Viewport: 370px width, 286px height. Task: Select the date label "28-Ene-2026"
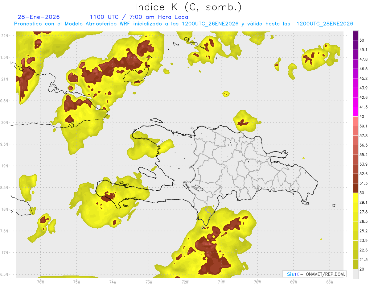pyautogui.click(x=39, y=17)
